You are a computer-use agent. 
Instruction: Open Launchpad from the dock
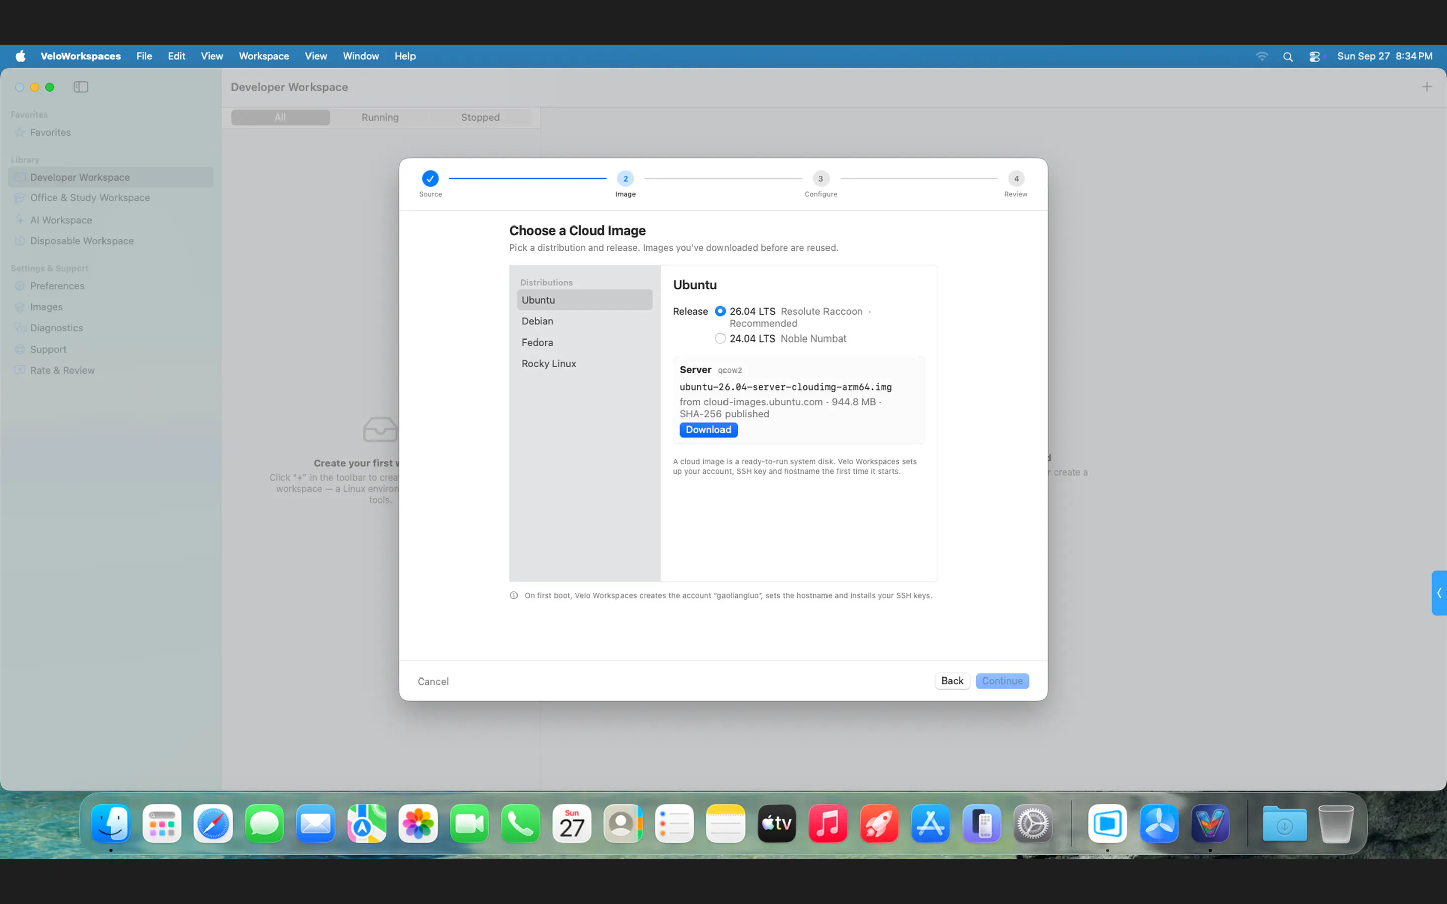coord(162,823)
